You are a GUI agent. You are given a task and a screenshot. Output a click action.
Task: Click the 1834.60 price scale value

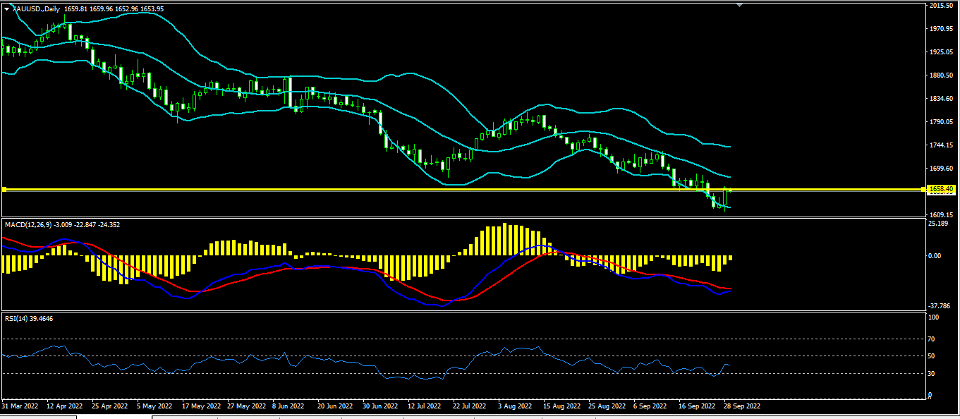942,99
